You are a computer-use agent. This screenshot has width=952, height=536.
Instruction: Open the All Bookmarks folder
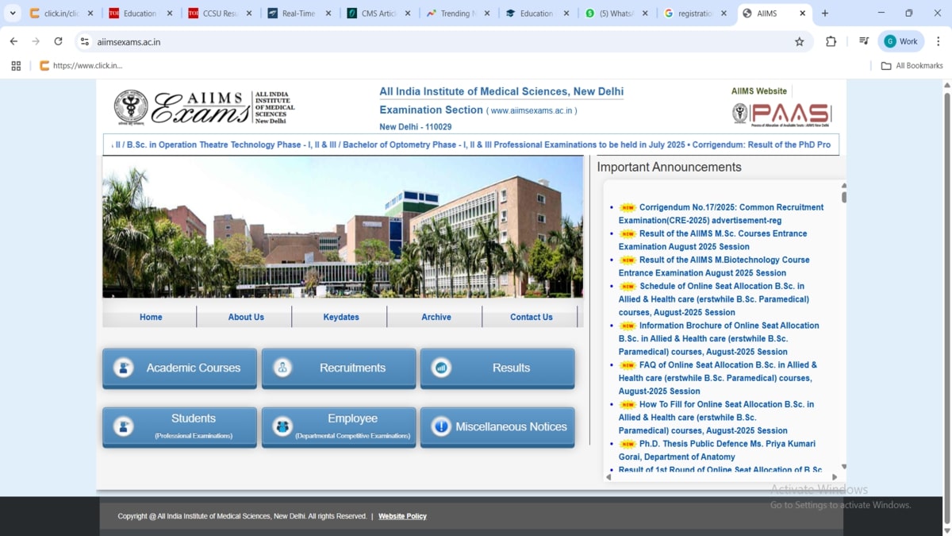coord(912,66)
